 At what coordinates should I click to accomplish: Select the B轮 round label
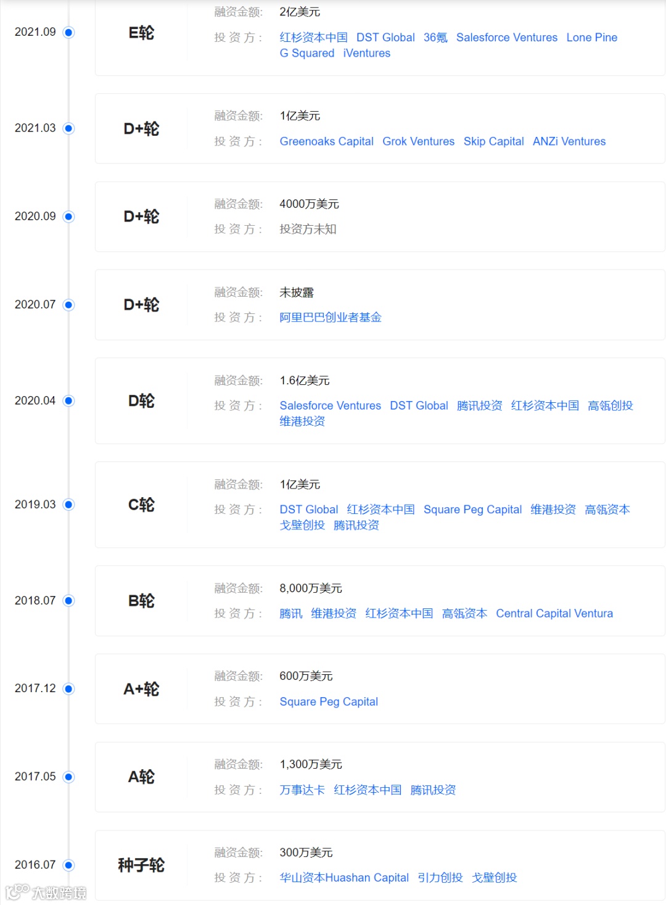tap(141, 601)
